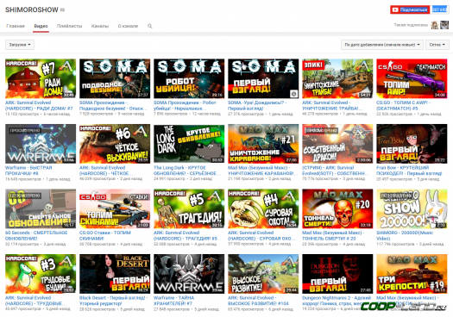Viewport: 453px width, 317px height.
Task: Open the О канале tab
Action: 128,26
